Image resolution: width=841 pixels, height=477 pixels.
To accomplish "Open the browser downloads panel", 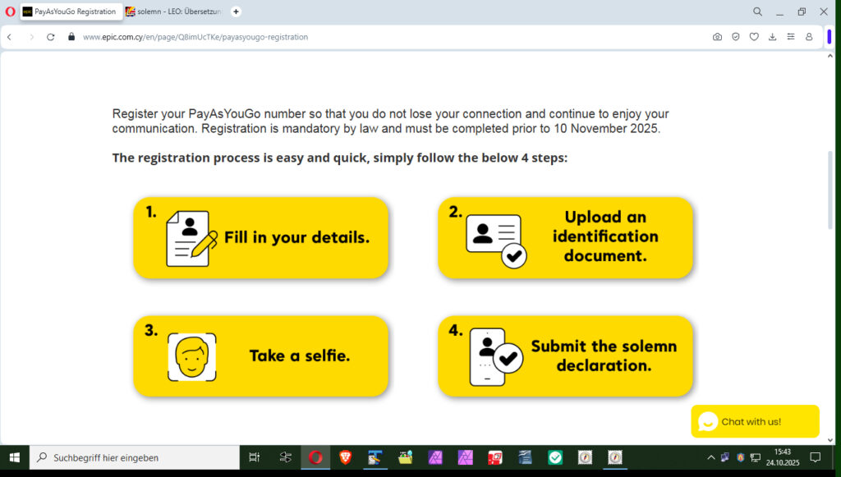I will [772, 37].
